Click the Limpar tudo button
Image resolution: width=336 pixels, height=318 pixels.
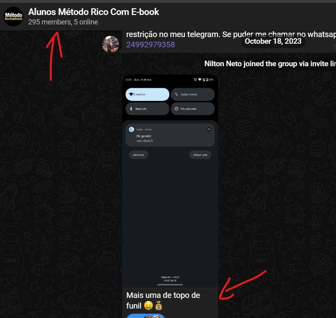click(x=200, y=155)
